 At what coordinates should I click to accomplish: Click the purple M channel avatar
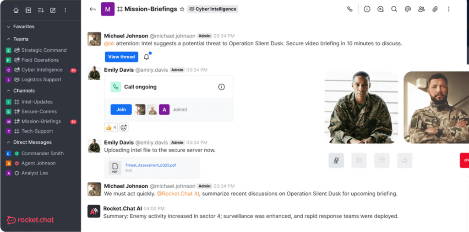click(108, 9)
